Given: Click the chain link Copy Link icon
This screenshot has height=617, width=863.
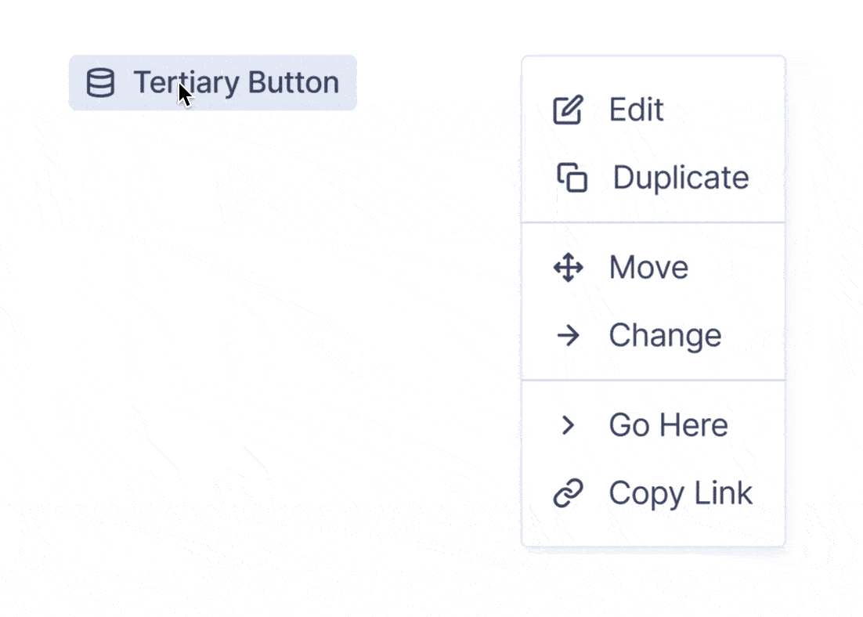Looking at the screenshot, I should pos(568,493).
